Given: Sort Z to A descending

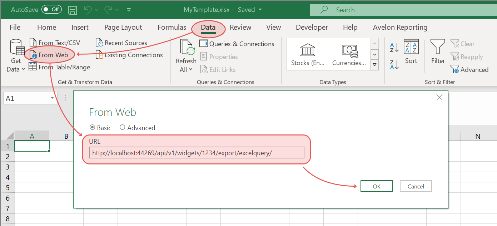Looking at the screenshot, I should point(394,65).
